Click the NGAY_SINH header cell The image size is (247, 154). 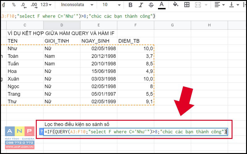98,41
